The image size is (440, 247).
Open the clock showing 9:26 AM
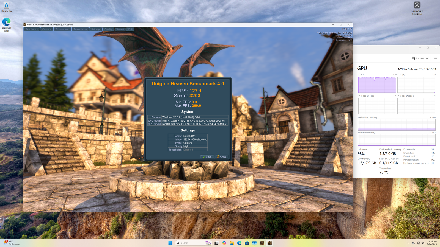pos(432,243)
